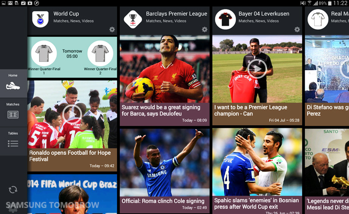349x214 pixels.
Task: Open World Cup section settings gear
Action: coord(112,29)
